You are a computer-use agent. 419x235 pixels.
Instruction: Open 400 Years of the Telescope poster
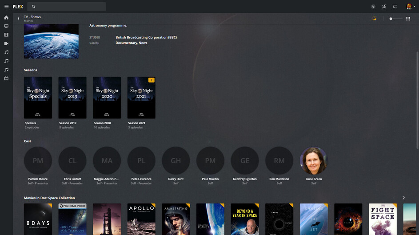(x=72, y=219)
